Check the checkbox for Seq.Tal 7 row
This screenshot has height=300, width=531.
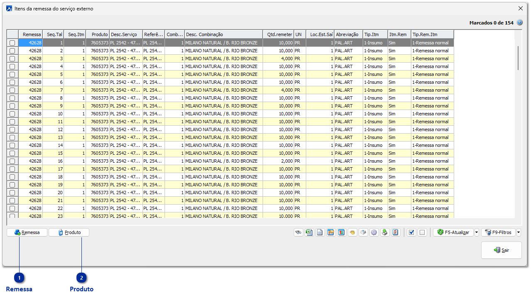click(x=12, y=90)
